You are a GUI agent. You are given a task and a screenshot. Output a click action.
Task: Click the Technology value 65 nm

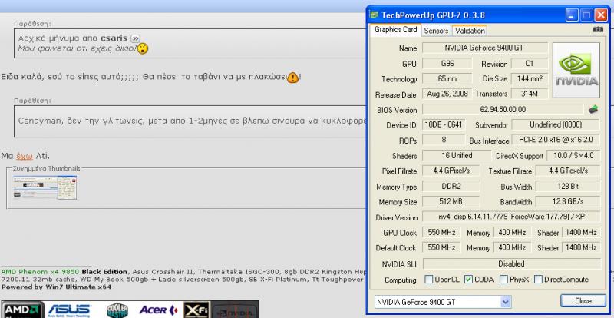(447, 78)
